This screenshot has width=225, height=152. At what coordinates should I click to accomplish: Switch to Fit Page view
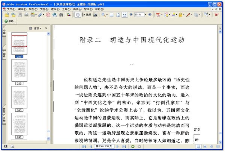118,15
